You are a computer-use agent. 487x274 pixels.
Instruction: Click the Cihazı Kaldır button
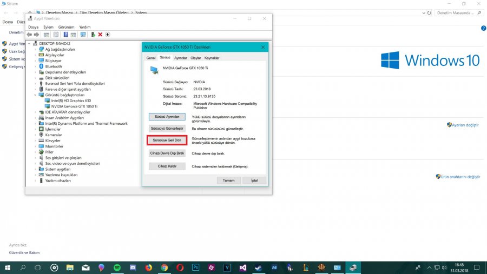pos(167,166)
